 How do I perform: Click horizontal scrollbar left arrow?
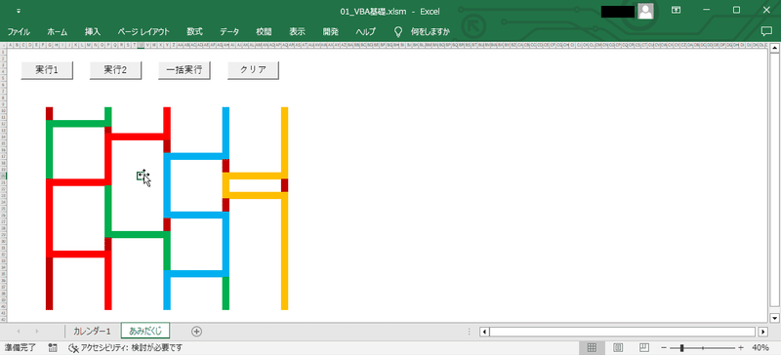pyautogui.click(x=485, y=332)
